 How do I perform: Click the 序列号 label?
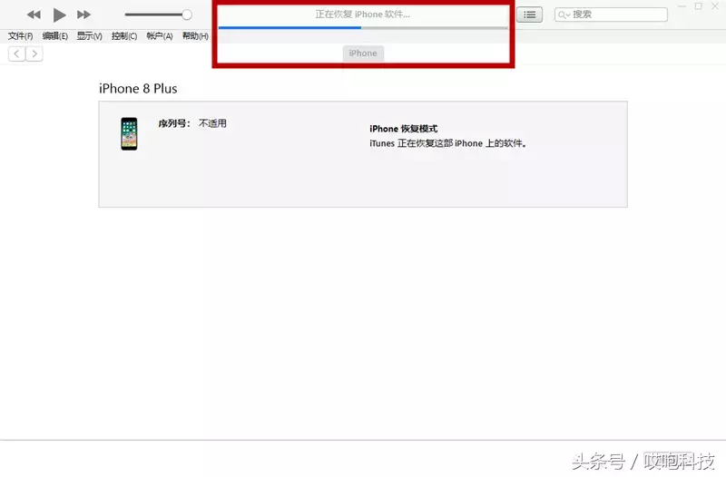174,123
